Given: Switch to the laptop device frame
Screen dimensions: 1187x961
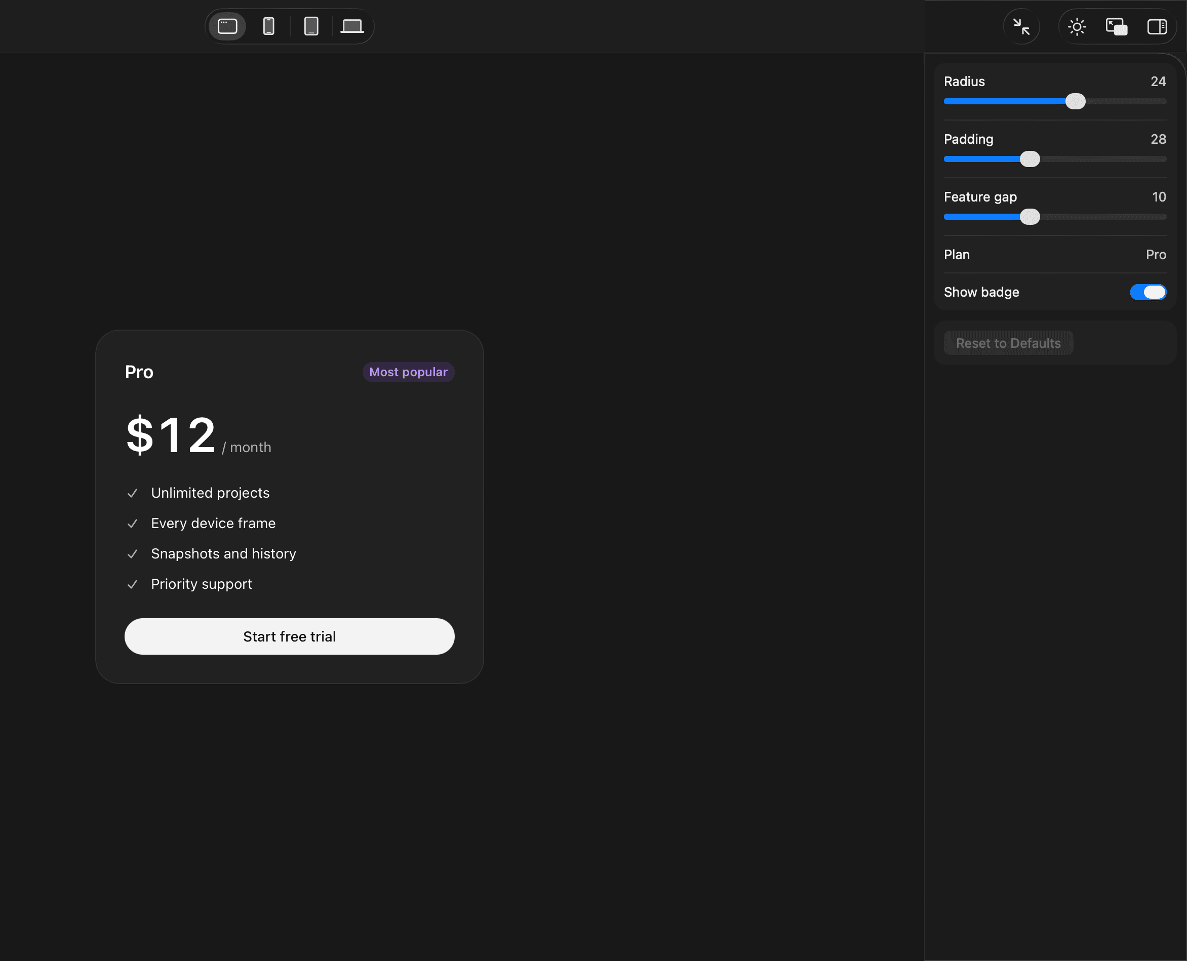Looking at the screenshot, I should pyautogui.click(x=352, y=26).
